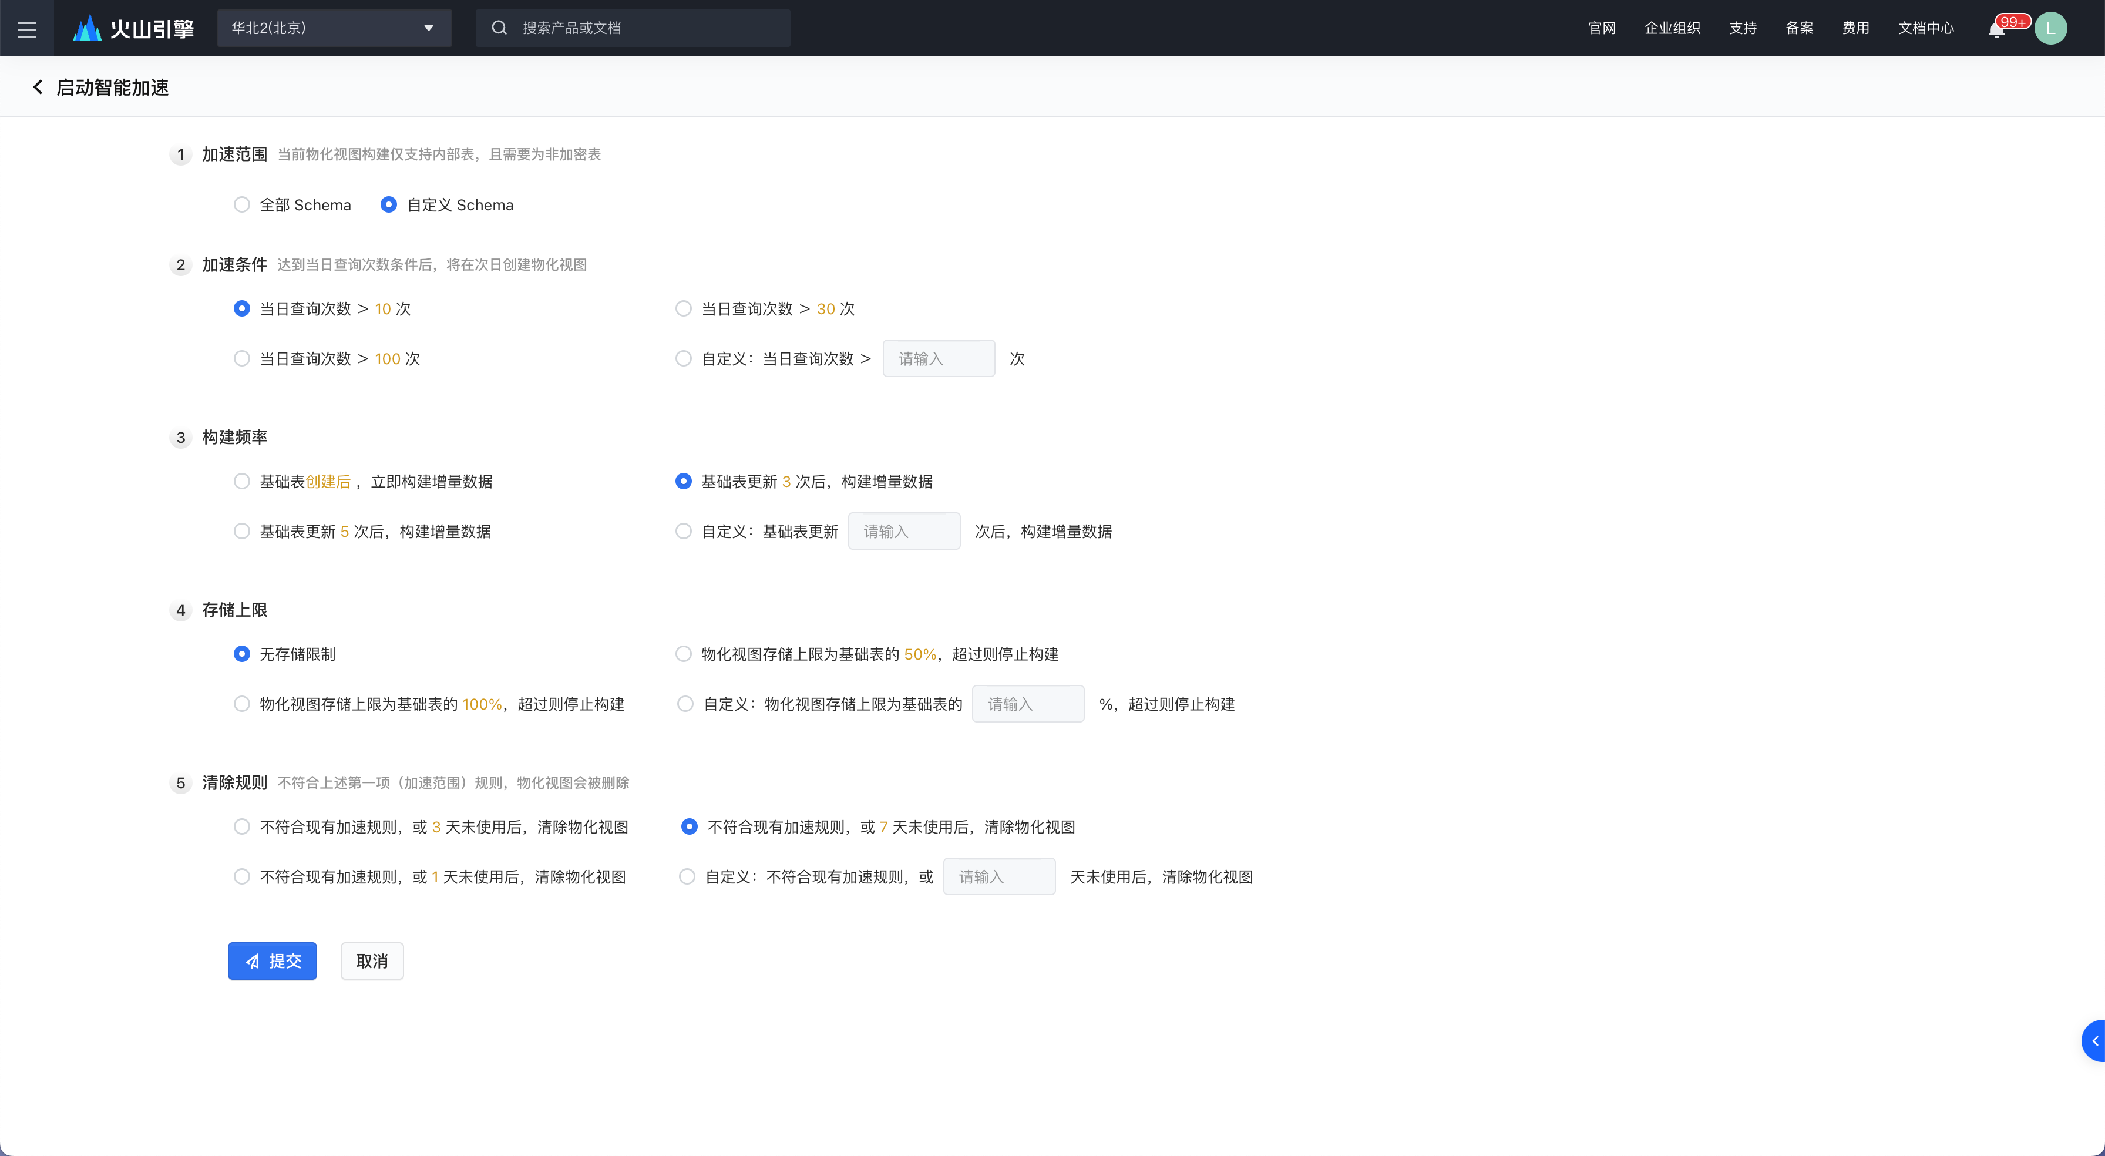Open the 华北2(北京) region dropdown
The height and width of the screenshot is (1156, 2105).
(x=334, y=28)
